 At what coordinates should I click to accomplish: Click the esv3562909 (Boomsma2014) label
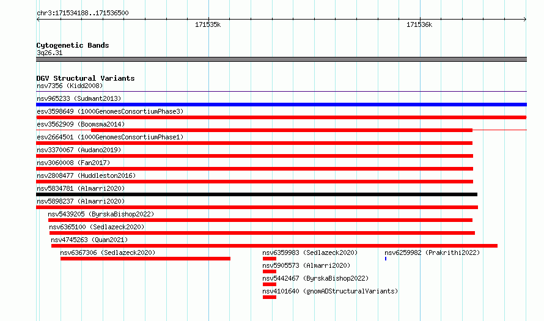[81, 124]
